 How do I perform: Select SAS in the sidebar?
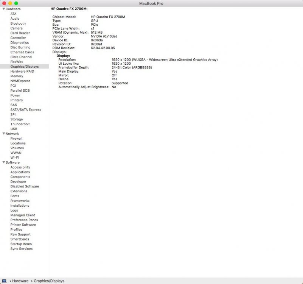[x=14, y=105]
